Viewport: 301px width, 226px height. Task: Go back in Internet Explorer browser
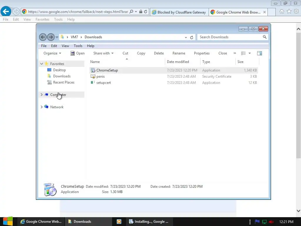point(6,11)
